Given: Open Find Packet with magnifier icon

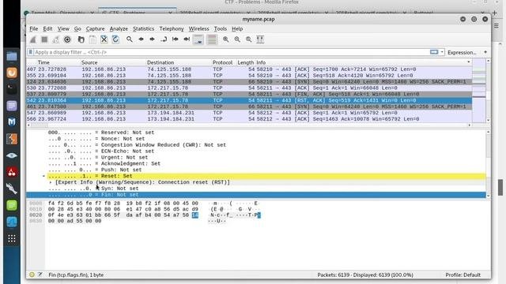Looking at the screenshot, I should (x=130, y=39).
